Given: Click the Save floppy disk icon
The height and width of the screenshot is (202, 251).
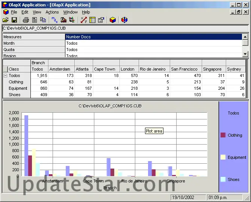Looking at the screenshot, I should (14, 20).
